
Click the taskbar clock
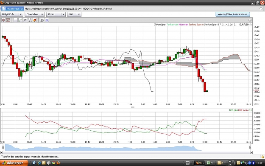[259, 163]
